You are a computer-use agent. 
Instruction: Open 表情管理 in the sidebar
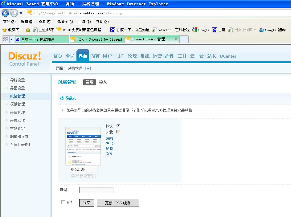tap(17, 112)
